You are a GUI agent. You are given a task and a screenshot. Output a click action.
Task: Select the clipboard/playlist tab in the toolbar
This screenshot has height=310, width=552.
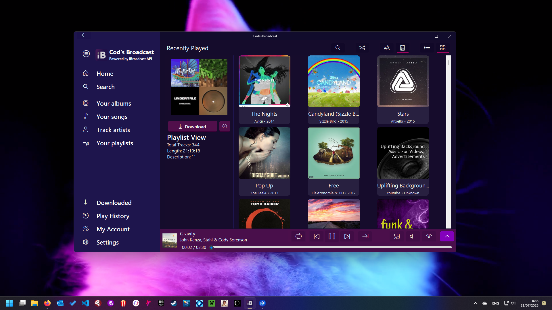403,48
